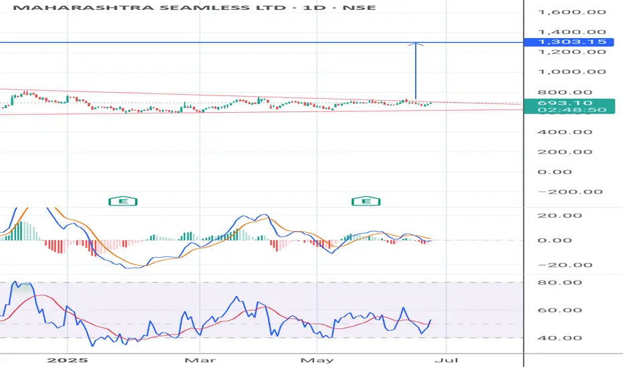Click the 1,000.00 price axis label
Viewport: 623px width, 367px height.
(572, 72)
